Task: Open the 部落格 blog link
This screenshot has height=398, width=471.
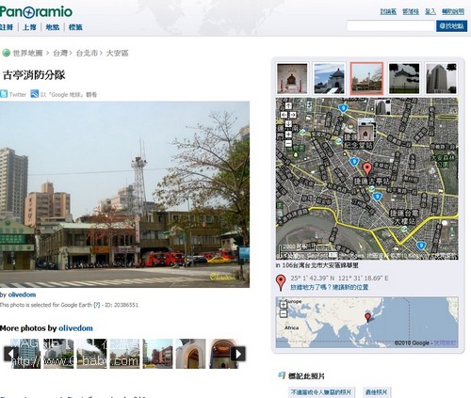Action: pyautogui.click(x=411, y=11)
